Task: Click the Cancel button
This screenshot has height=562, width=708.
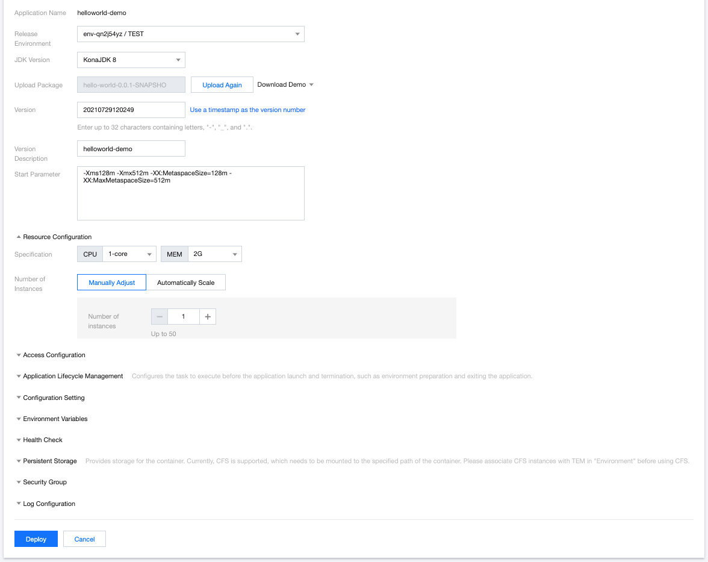Action: [84, 539]
